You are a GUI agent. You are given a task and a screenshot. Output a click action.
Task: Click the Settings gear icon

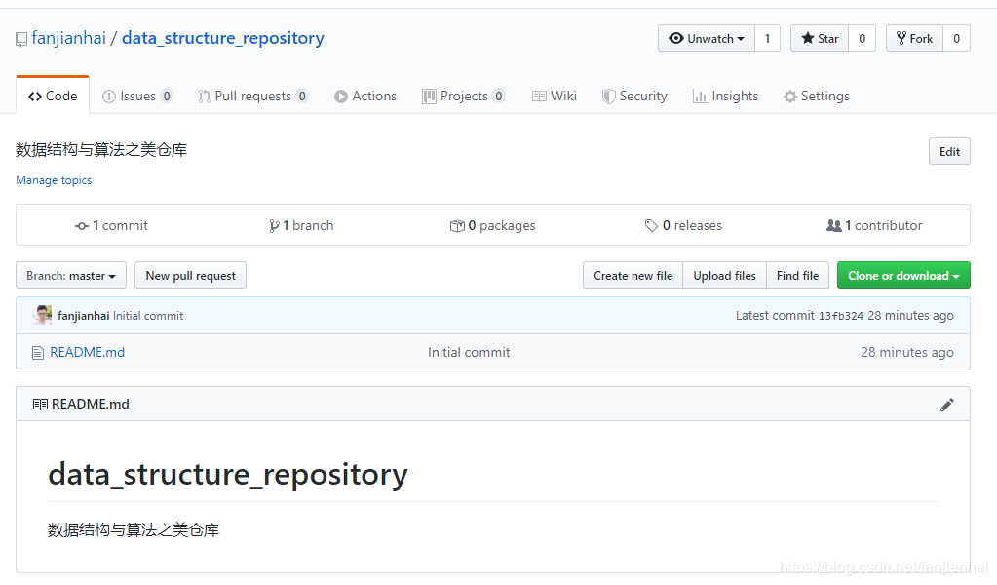[789, 97]
